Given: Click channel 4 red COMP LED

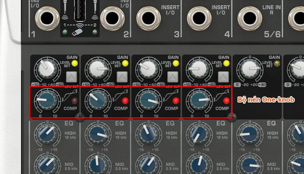Looking at the screenshot, I should click(x=226, y=101).
